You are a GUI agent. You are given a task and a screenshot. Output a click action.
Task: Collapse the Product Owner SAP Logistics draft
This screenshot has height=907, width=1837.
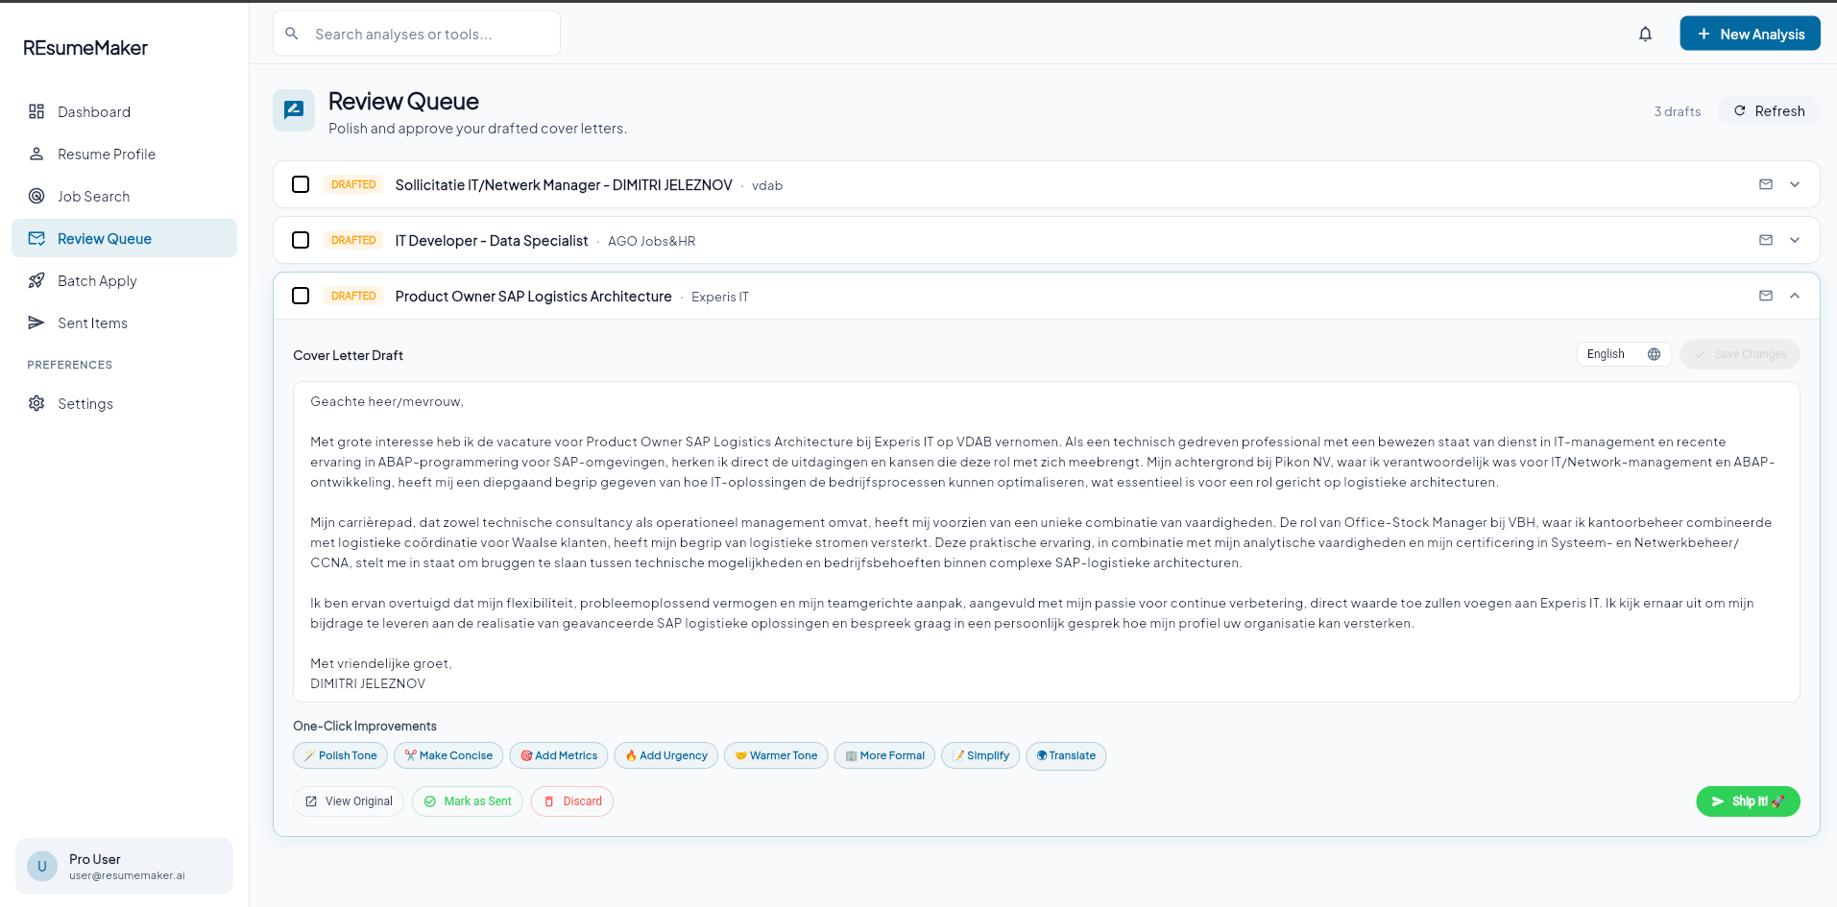1795,296
